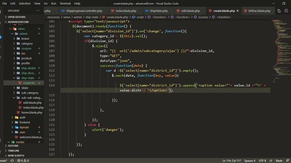Expand the ship-distict folder
This screenshot has height=163, width=291.
coord(24,68)
